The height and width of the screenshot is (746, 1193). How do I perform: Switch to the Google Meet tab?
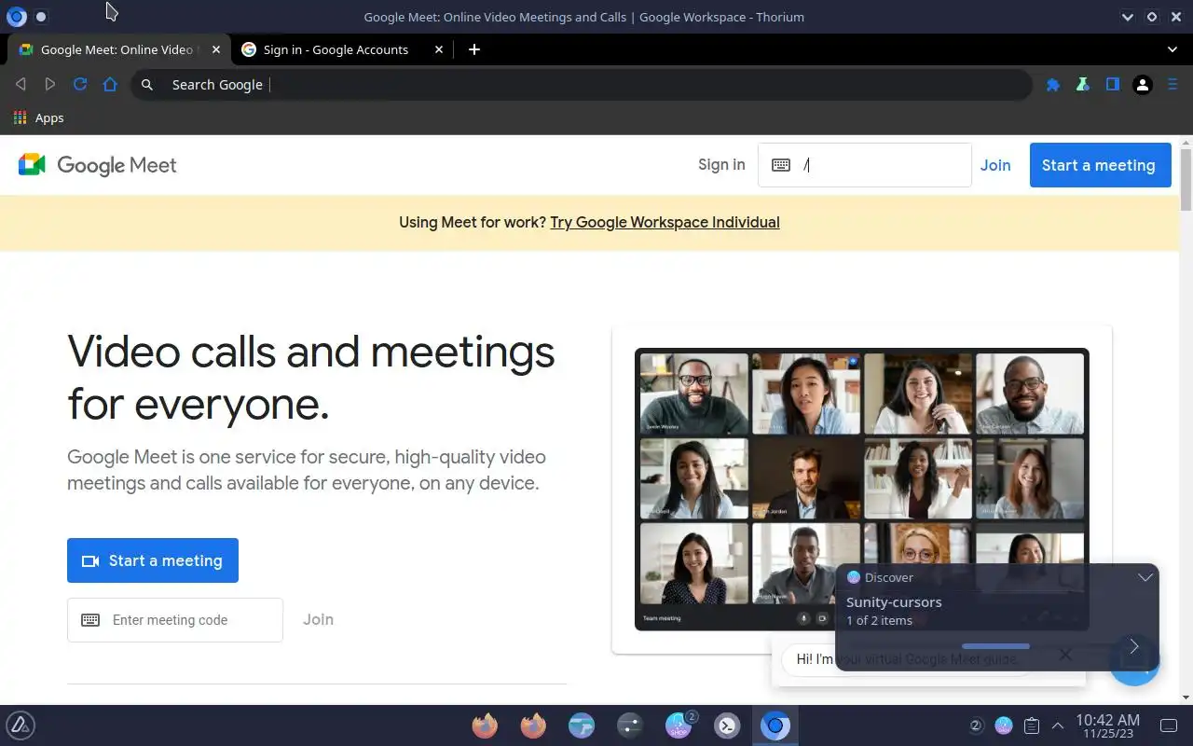(117, 49)
